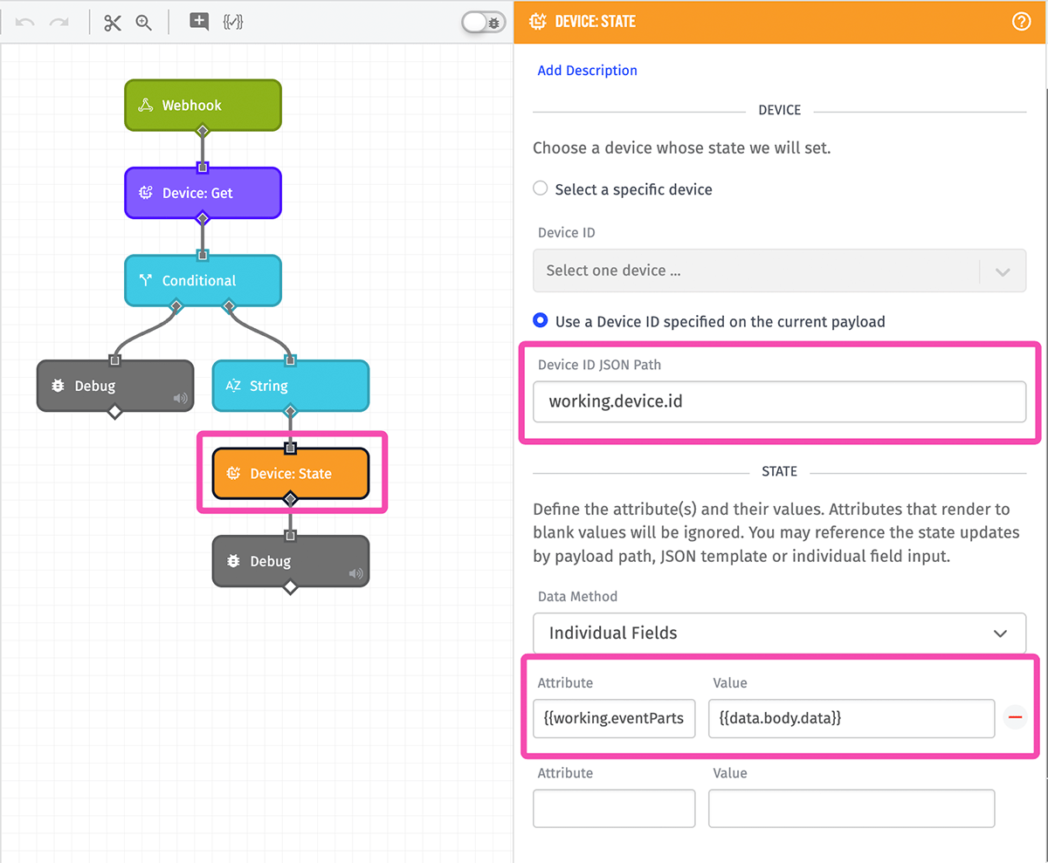Toggle the debug switch in toolbar
The image size is (1048, 863).
[484, 22]
